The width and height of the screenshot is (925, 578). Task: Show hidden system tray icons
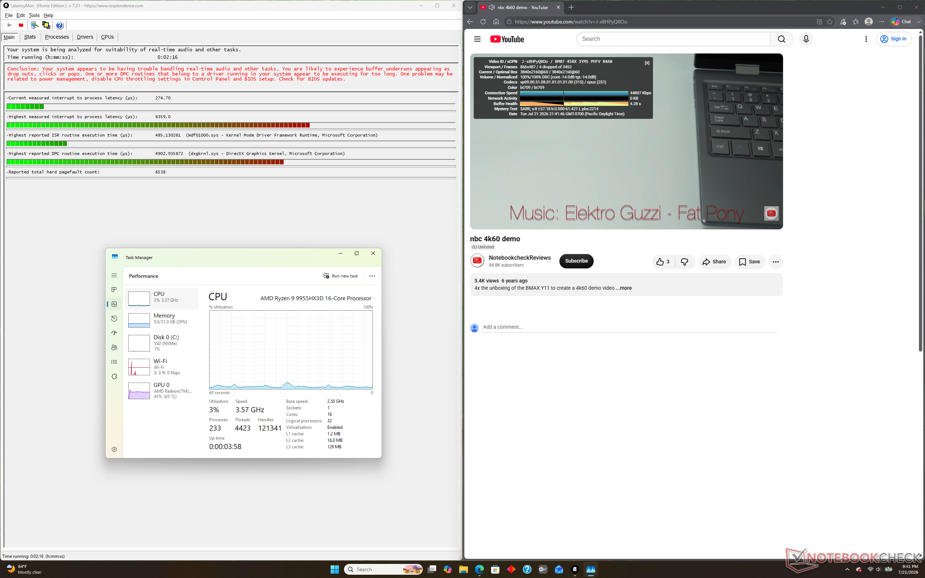[x=847, y=569]
